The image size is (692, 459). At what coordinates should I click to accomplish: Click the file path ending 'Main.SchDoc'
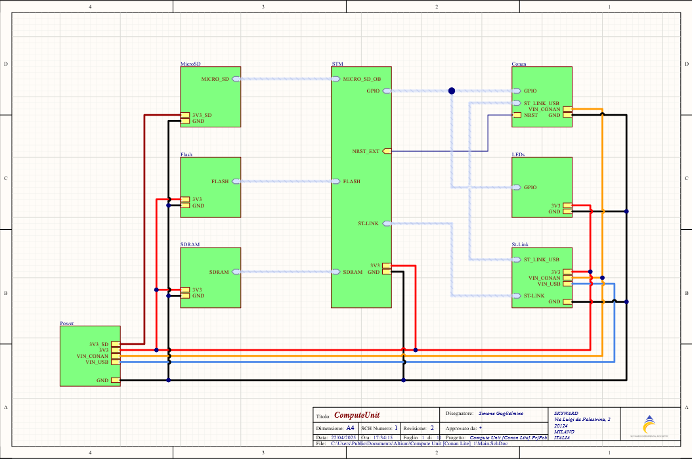pos(420,443)
